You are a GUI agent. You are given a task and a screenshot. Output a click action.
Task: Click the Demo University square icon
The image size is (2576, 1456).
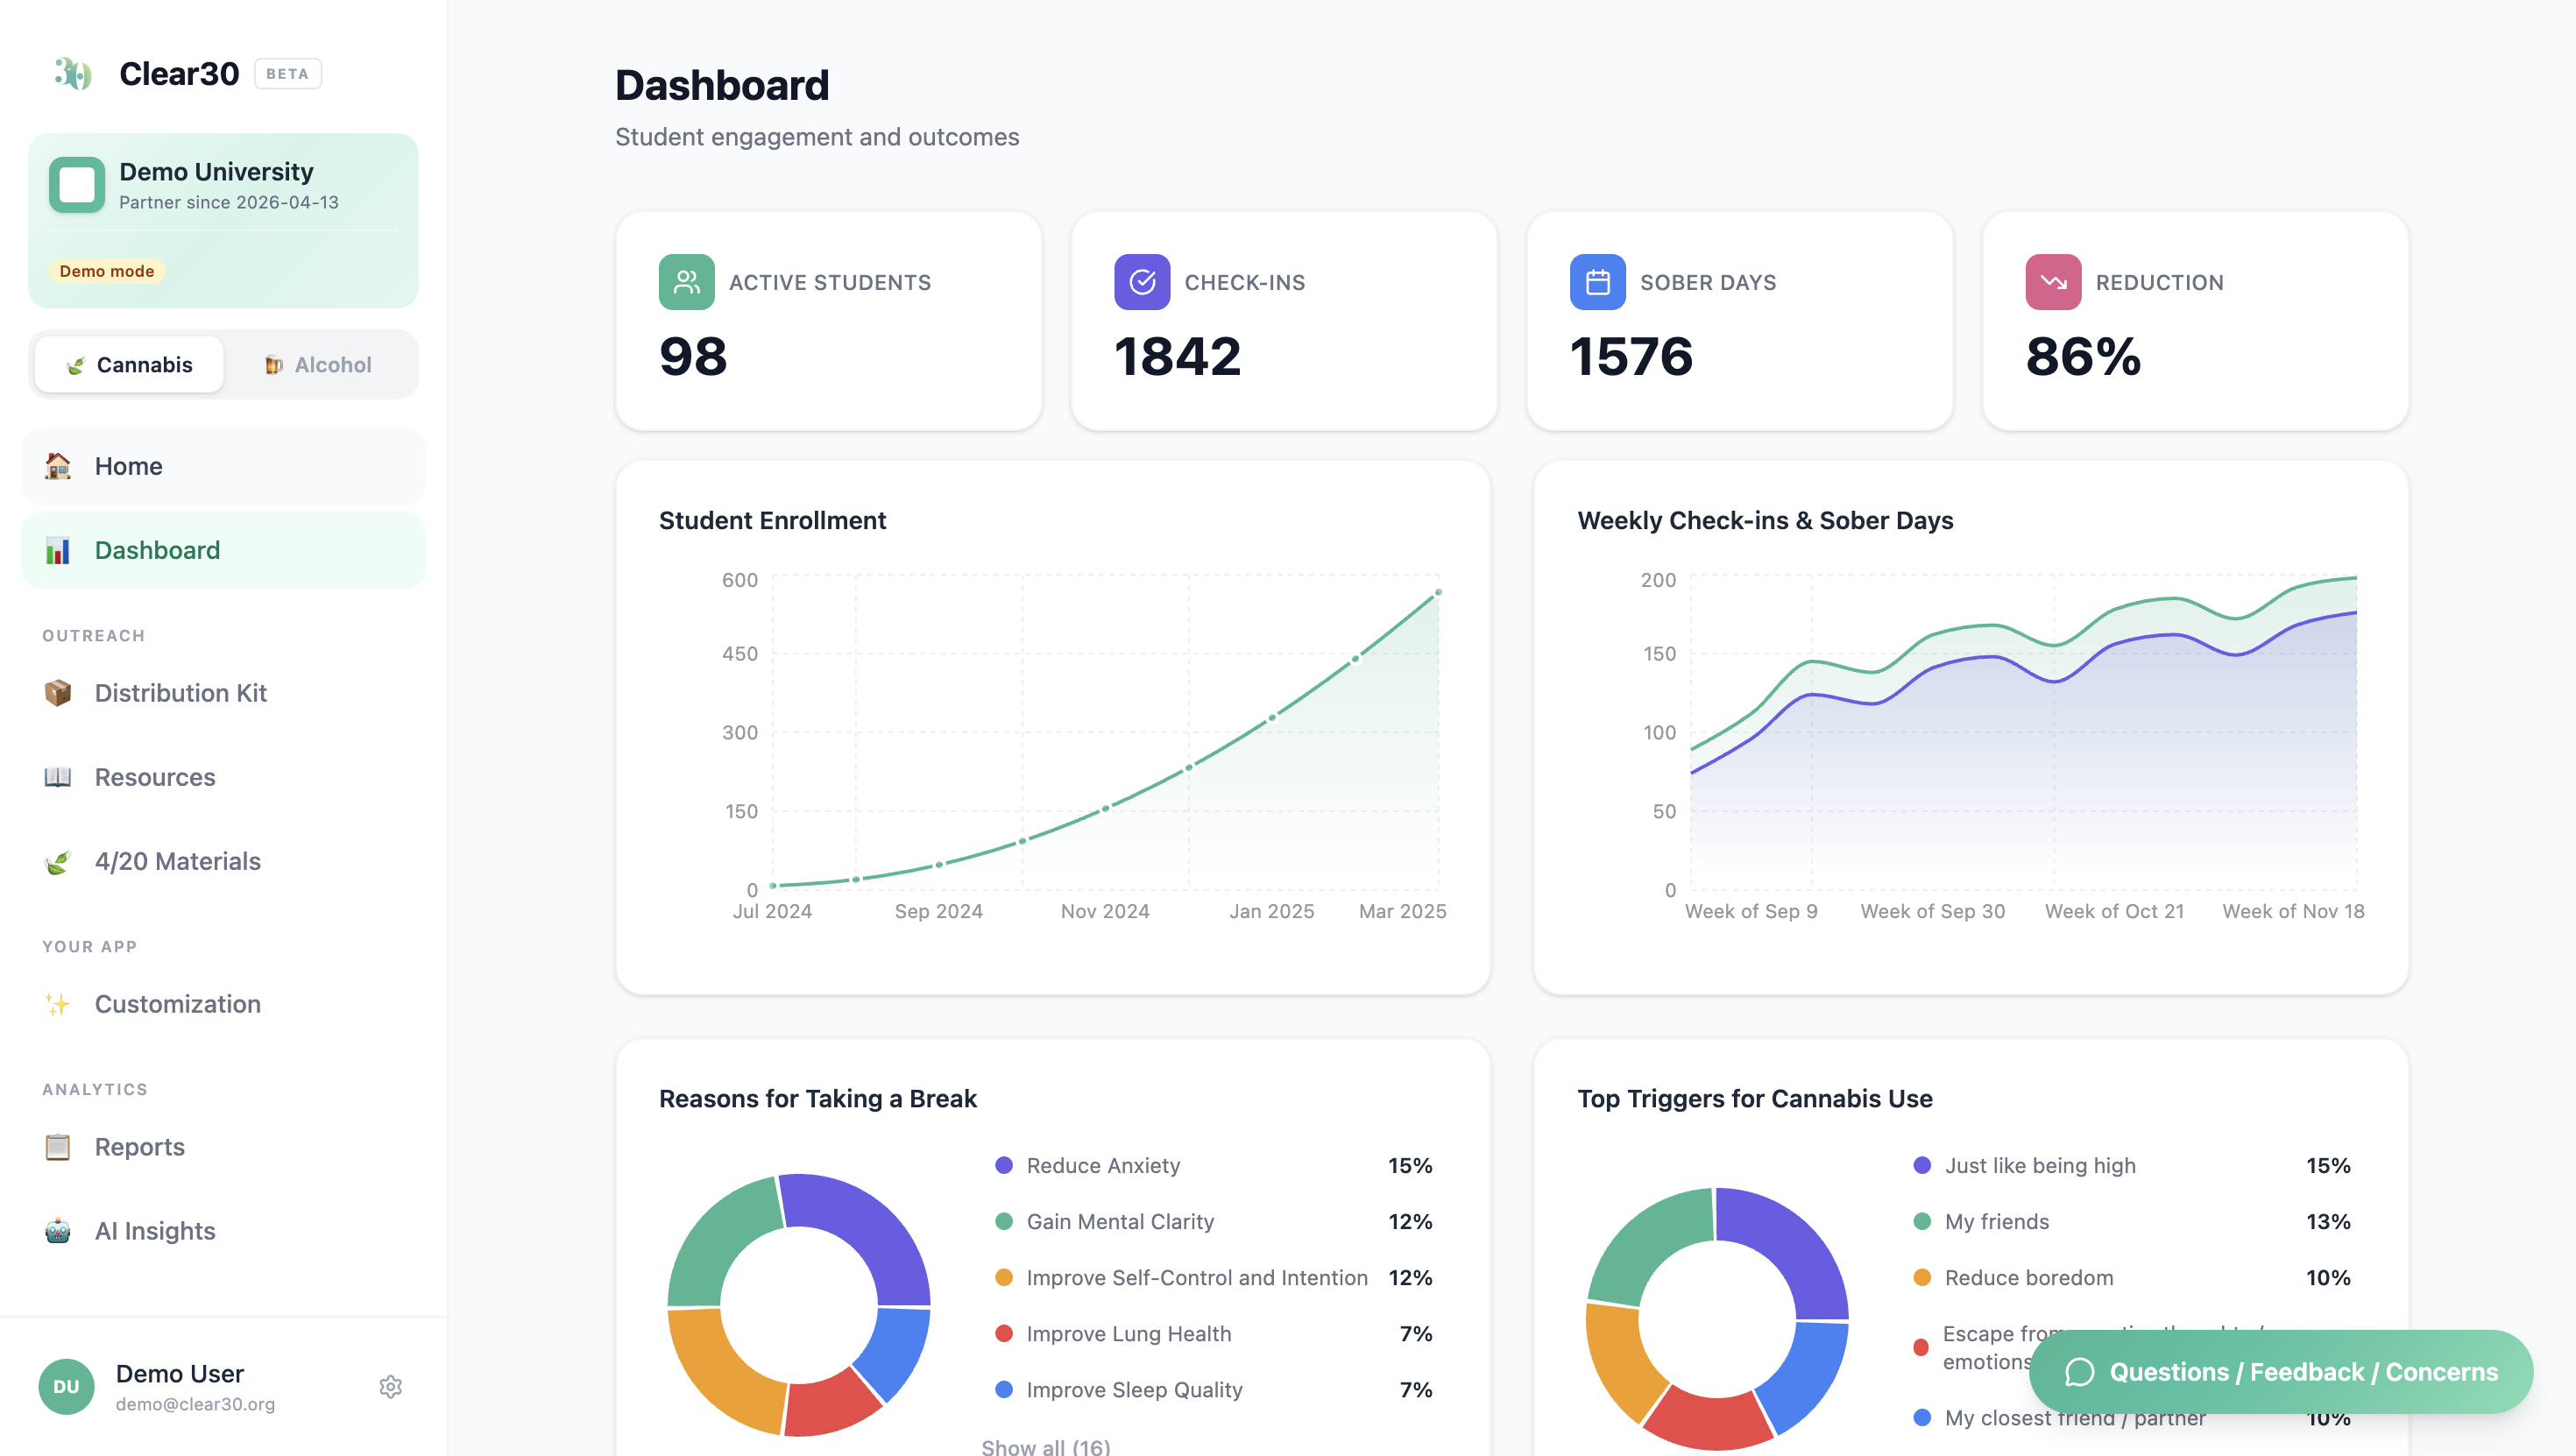[x=77, y=185]
